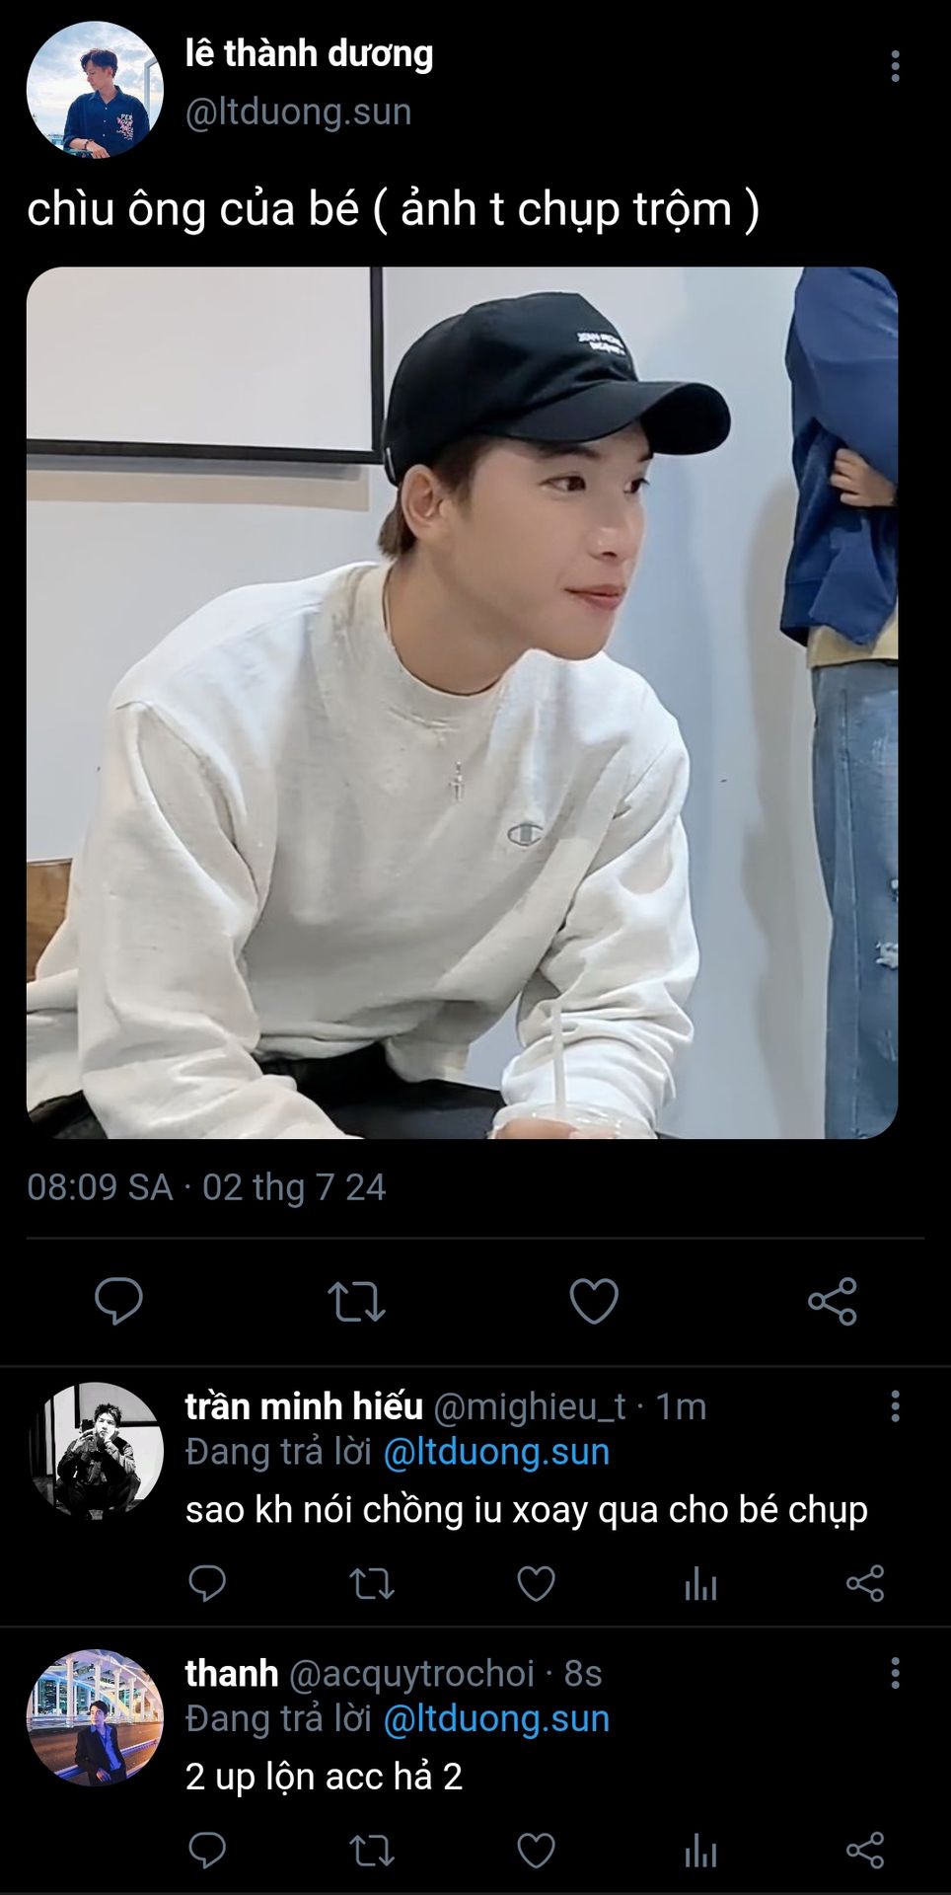Reply to trần minh hiếu's comment
951x1895 pixels.
[207, 1583]
